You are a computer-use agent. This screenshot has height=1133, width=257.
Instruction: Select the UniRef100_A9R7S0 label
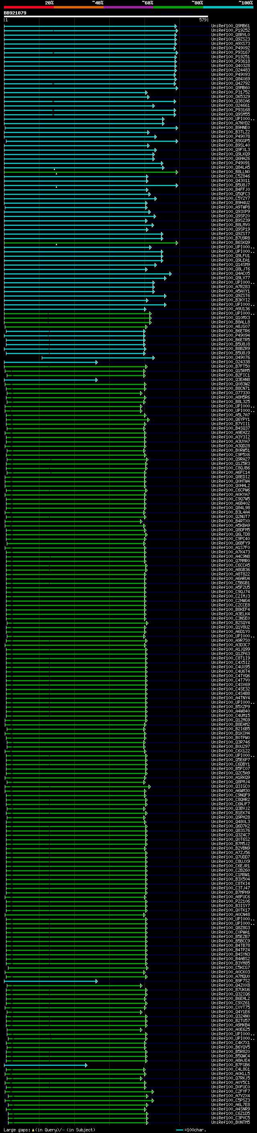pyautogui.click(x=230, y=640)
